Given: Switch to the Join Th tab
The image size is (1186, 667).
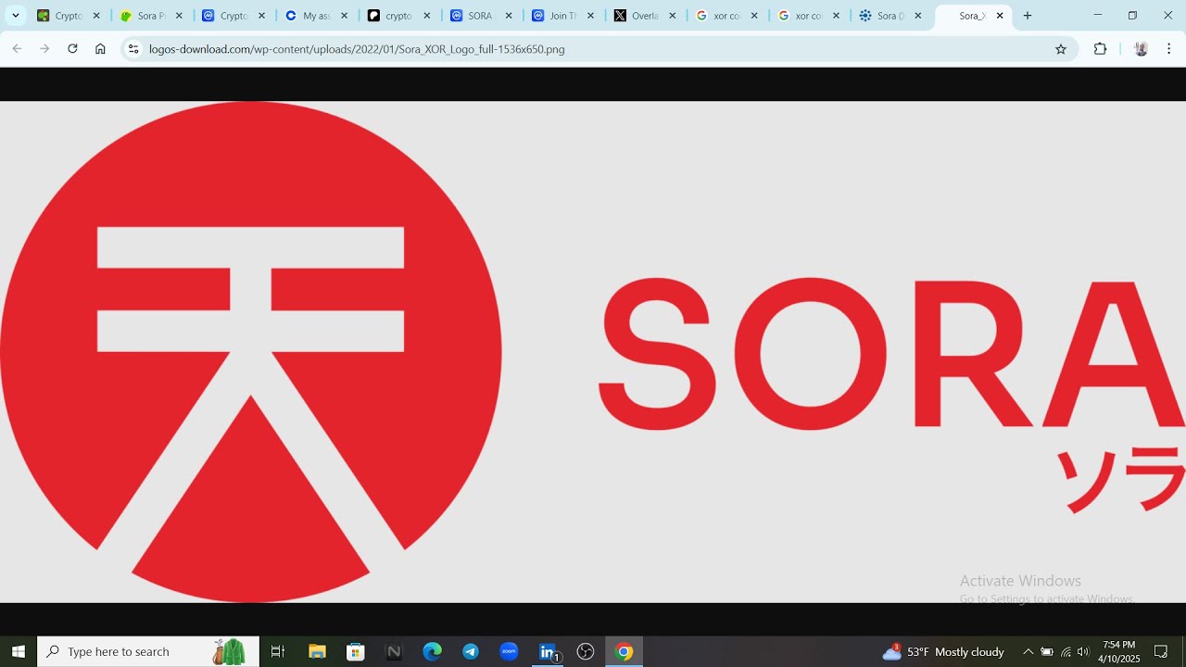Looking at the screenshot, I should (562, 16).
